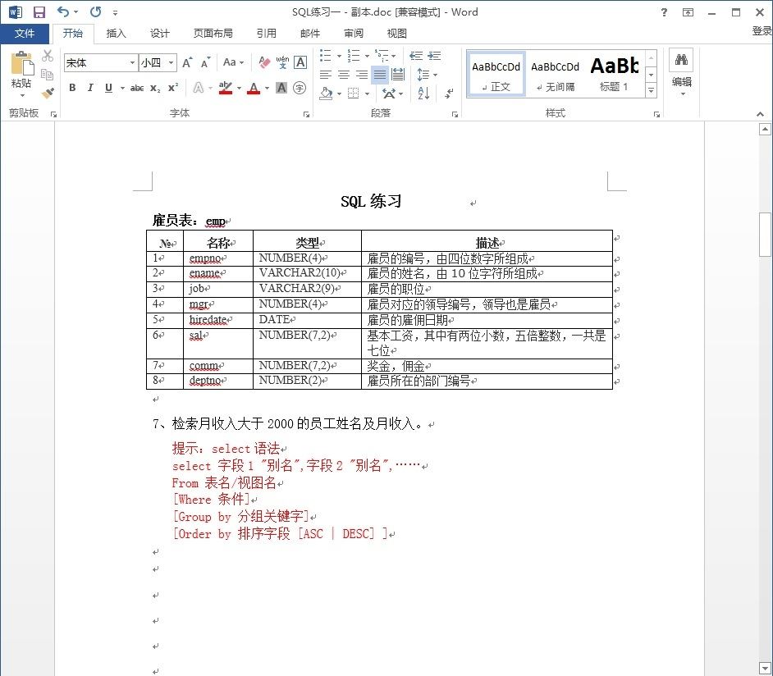The height and width of the screenshot is (676, 773).
Task: Show or hide paragraph marks
Action: 449,93
